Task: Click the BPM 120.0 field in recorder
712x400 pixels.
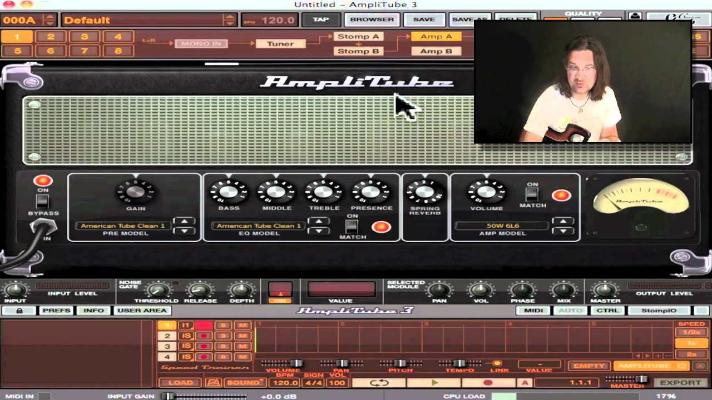Action: click(x=285, y=382)
